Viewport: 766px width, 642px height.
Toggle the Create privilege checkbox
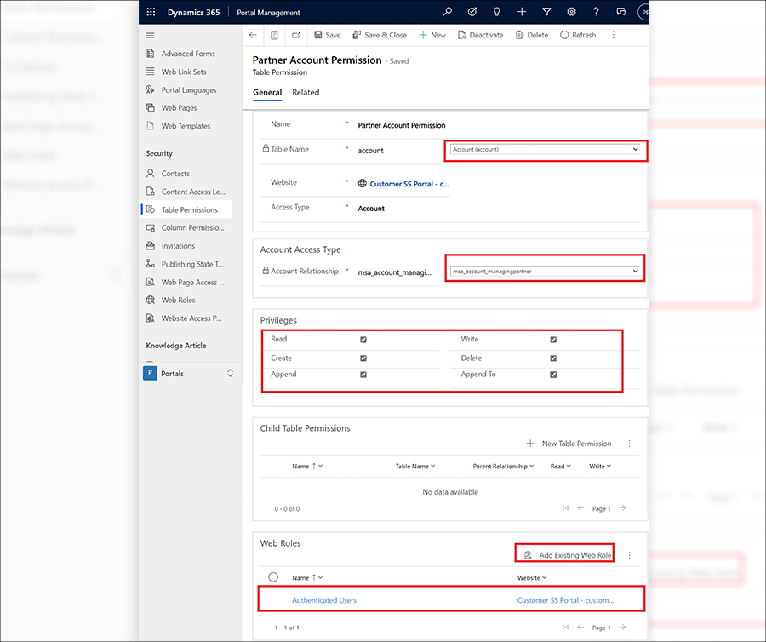[x=363, y=358]
